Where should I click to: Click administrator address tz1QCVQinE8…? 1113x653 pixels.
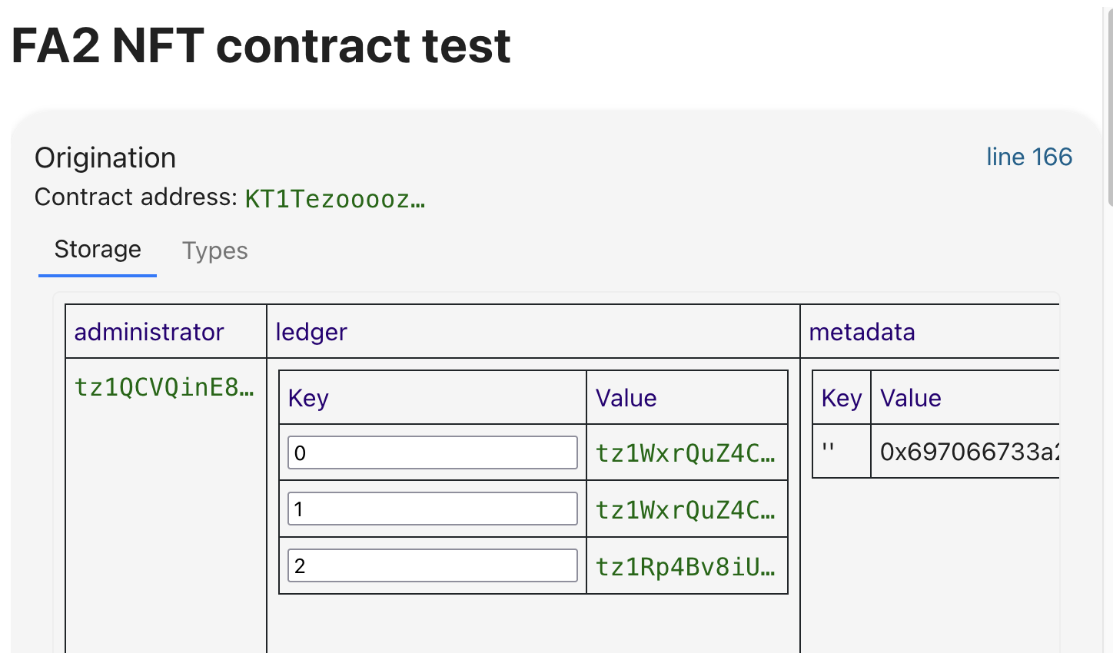[x=164, y=387]
